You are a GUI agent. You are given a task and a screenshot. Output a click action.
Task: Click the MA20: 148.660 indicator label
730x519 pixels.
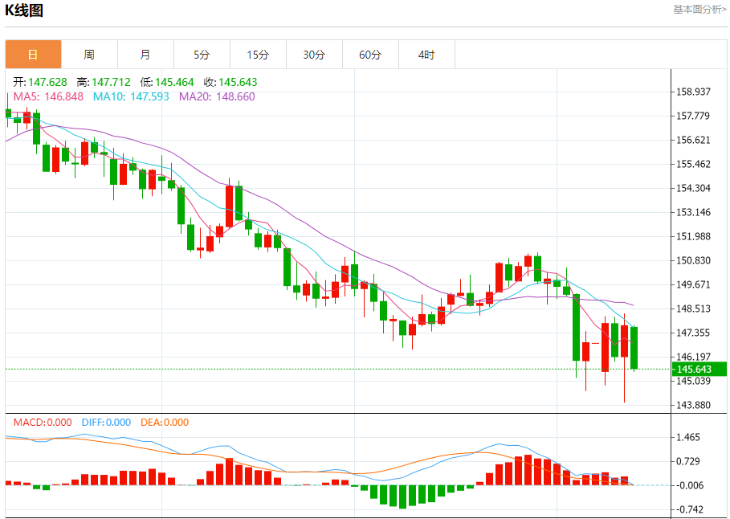(x=218, y=96)
